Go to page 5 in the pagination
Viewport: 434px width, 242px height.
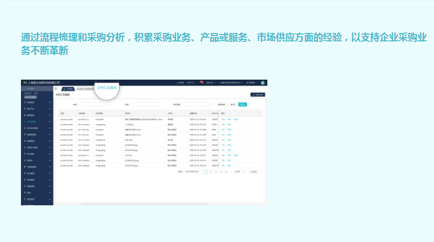click(226, 172)
